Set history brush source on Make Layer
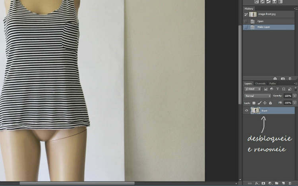 tap(246, 27)
